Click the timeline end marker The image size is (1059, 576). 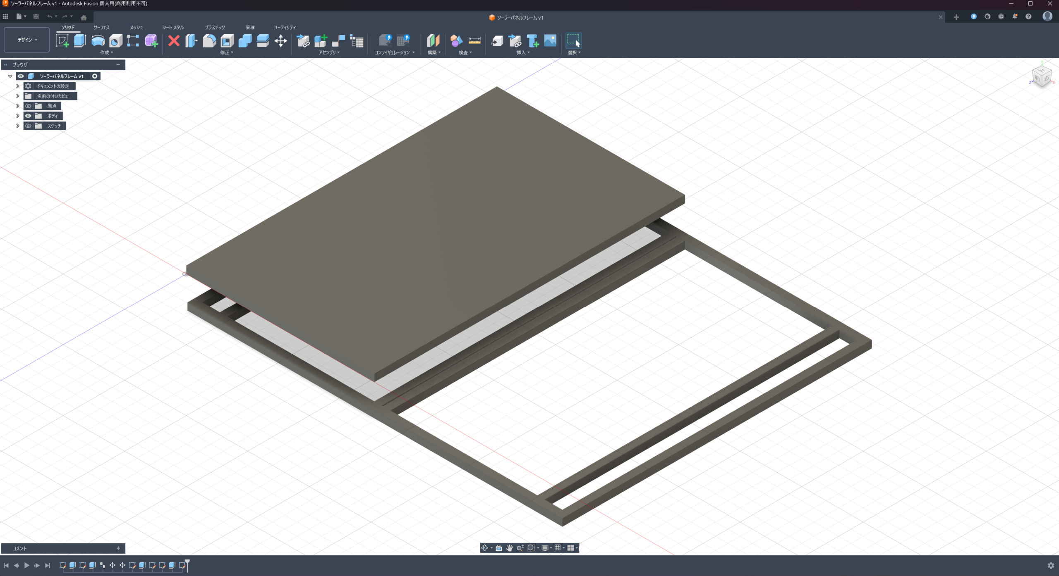click(x=187, y=563)
